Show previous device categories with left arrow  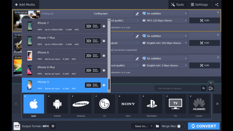(16, 104)
